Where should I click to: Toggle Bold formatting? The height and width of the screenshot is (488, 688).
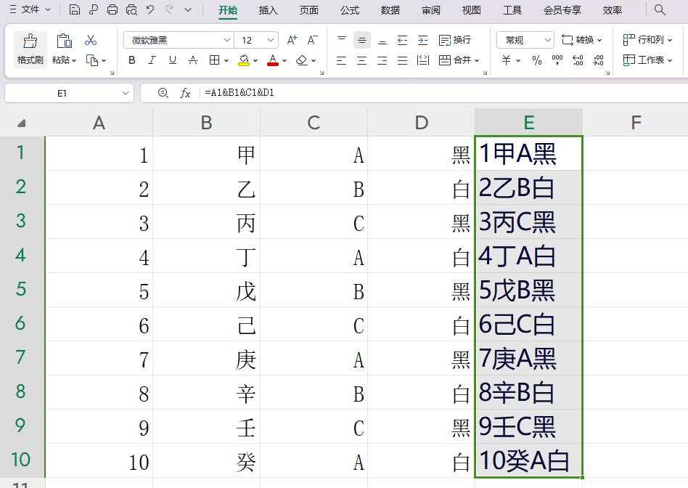tap(131, 60)
